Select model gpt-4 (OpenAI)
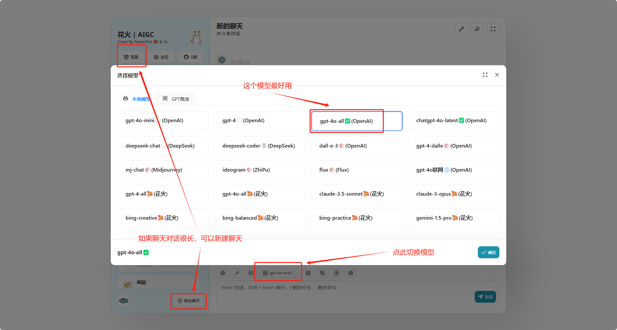Image resolution: width=617 pixels, height=330 pixels. pos(260,121)
